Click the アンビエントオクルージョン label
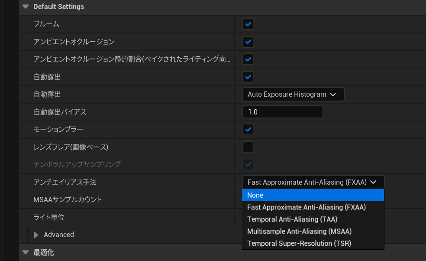This screenshot has width=426, height=261. click(x=74, y=42)
